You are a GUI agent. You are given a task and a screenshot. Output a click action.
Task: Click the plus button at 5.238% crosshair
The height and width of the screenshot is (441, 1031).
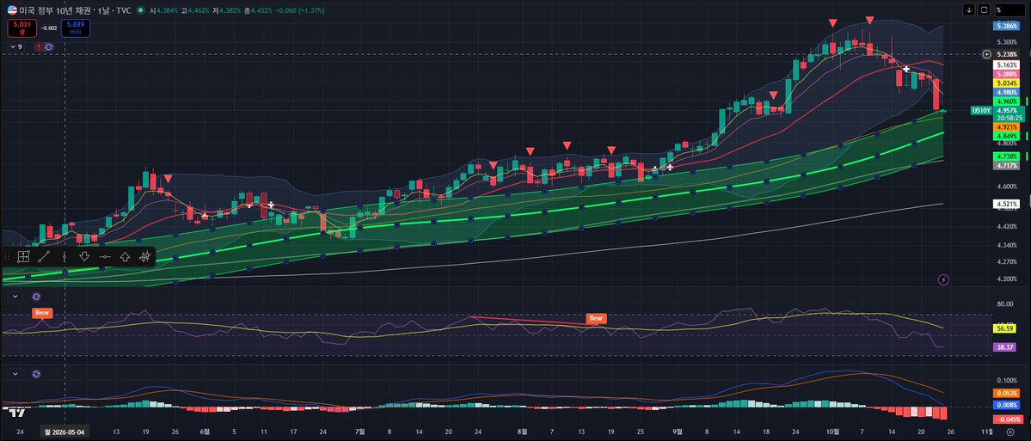(x=986, y=54)
